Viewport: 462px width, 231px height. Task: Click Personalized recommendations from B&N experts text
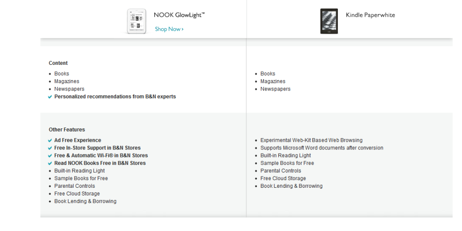point(115,97)
